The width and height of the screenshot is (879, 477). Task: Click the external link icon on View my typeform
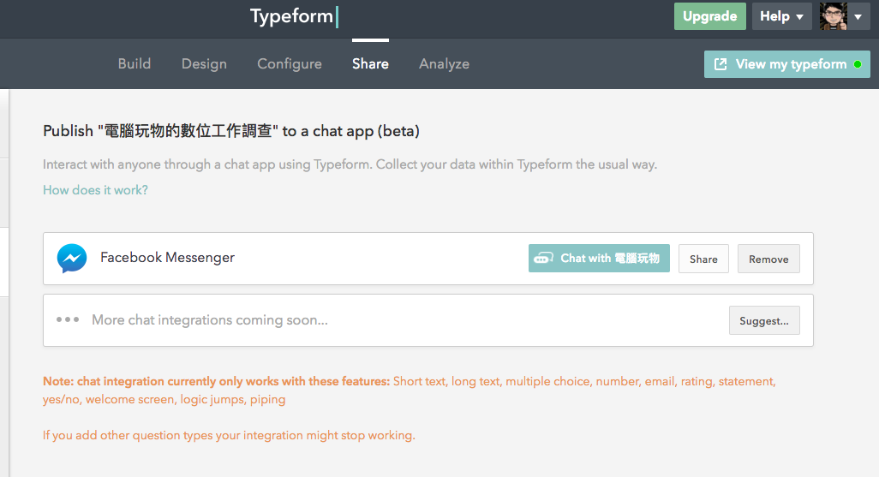click(721, 64)
